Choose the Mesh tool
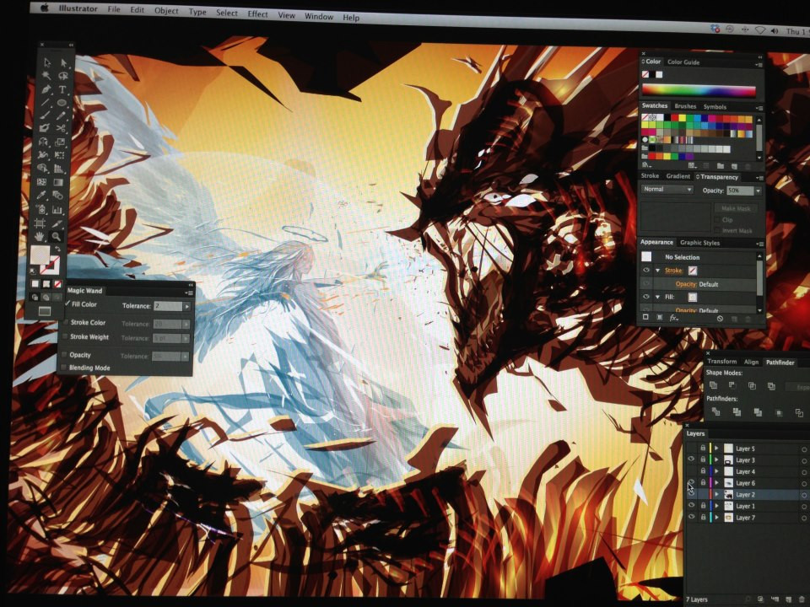This screenshot has width=810, height=607. click(x=42, y=182)
